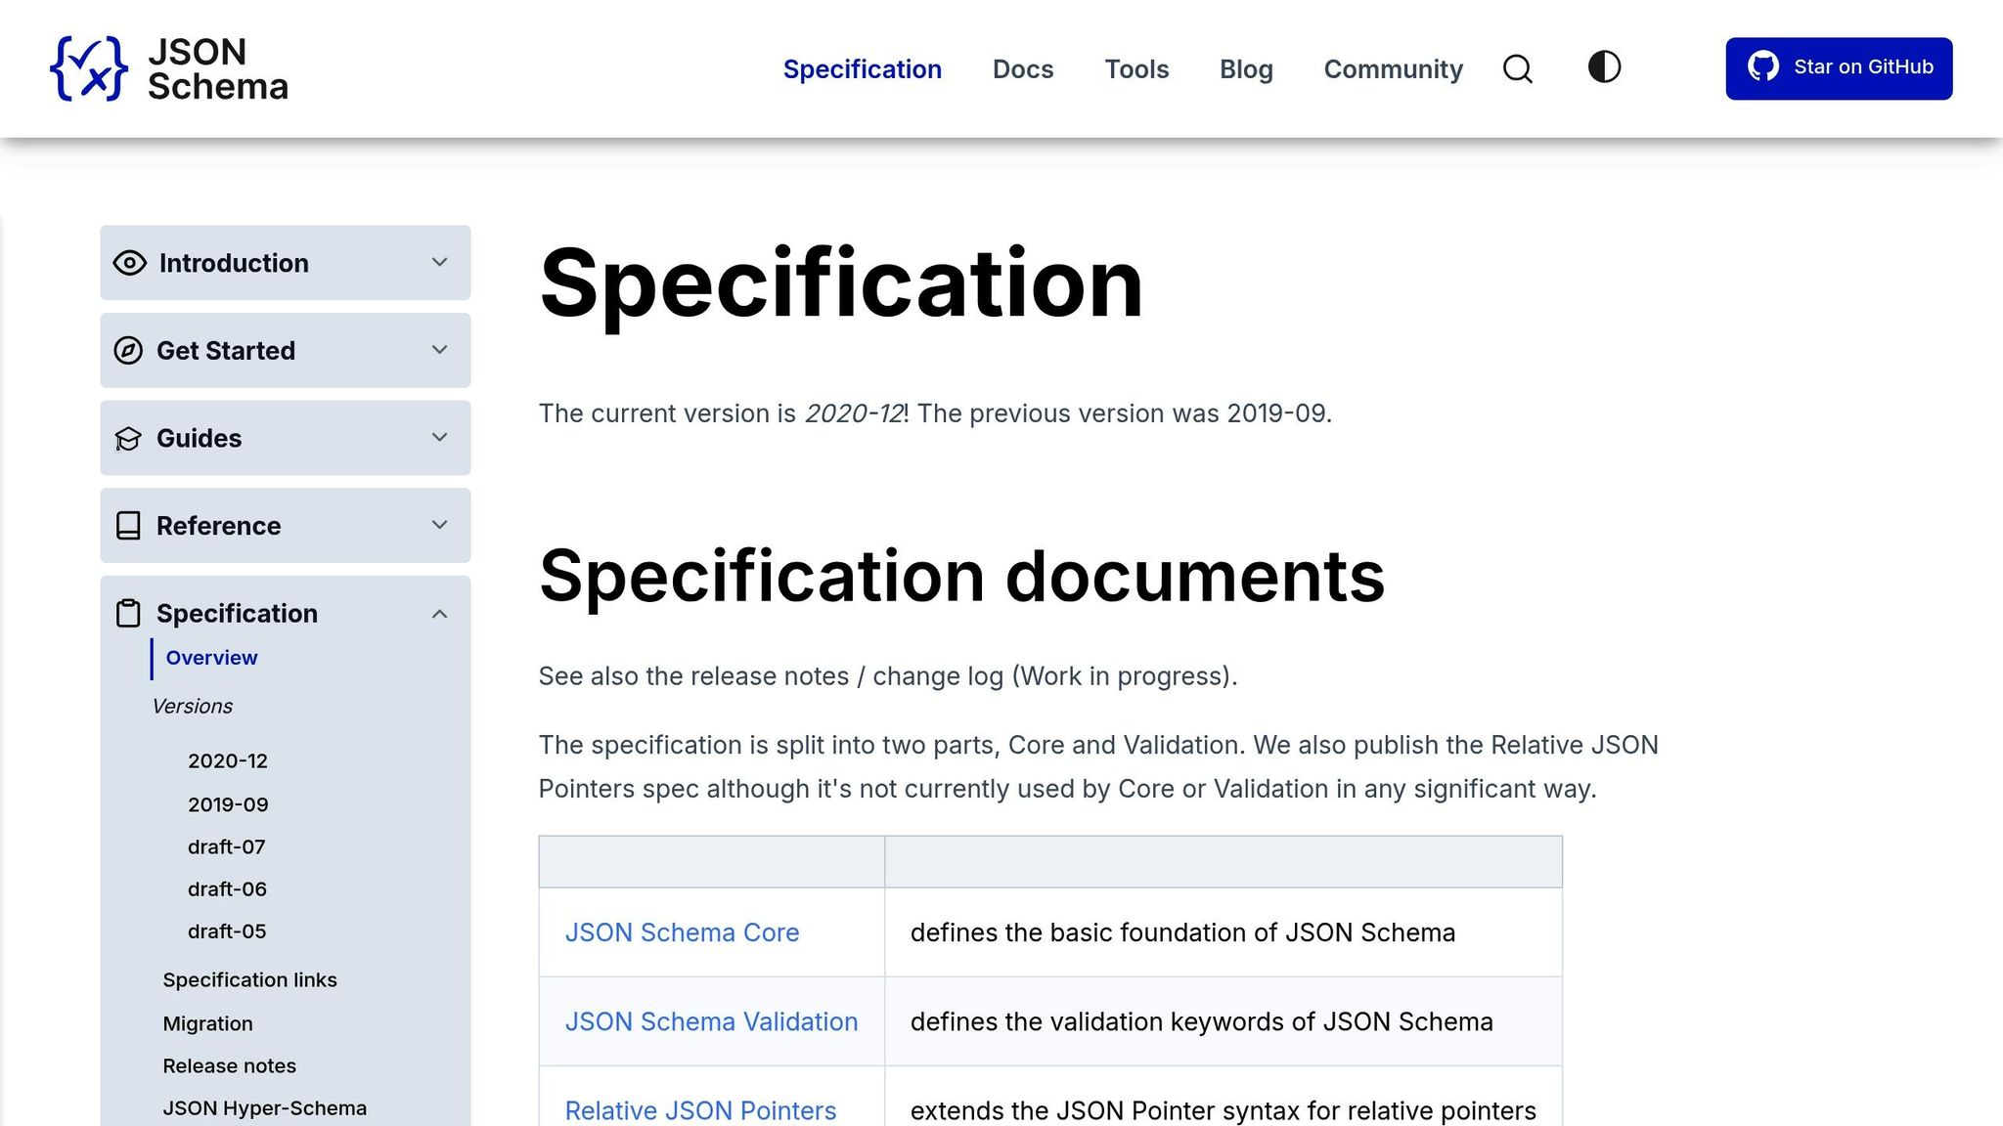Click the 'Specification documents' heading
The width and height of the screenshot is (2003, 1126).
(961, 577)
